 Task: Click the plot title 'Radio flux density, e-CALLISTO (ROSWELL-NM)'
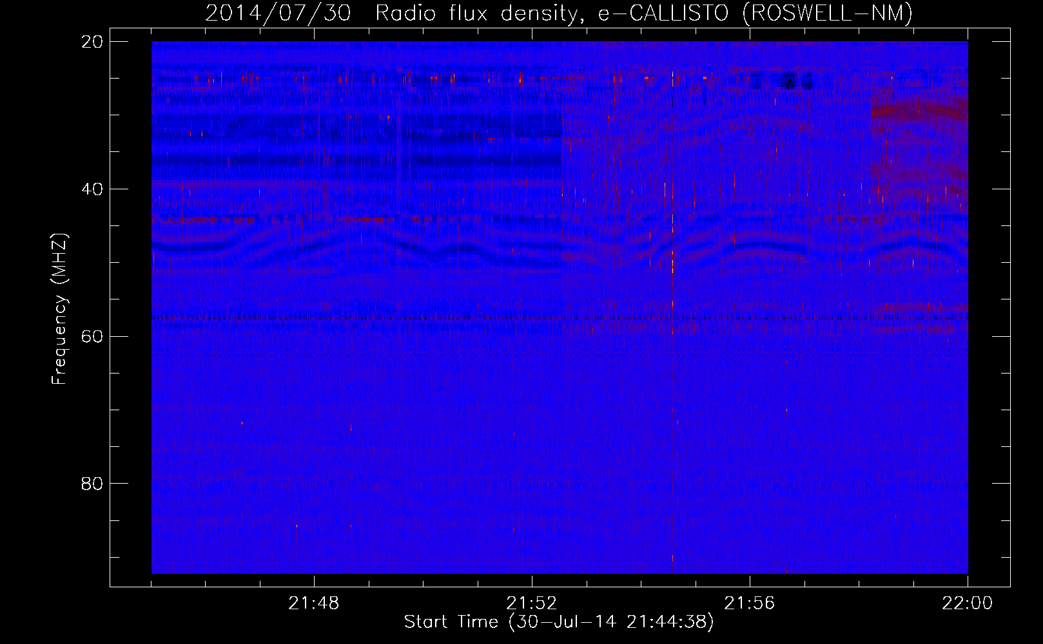pos(644,13)
